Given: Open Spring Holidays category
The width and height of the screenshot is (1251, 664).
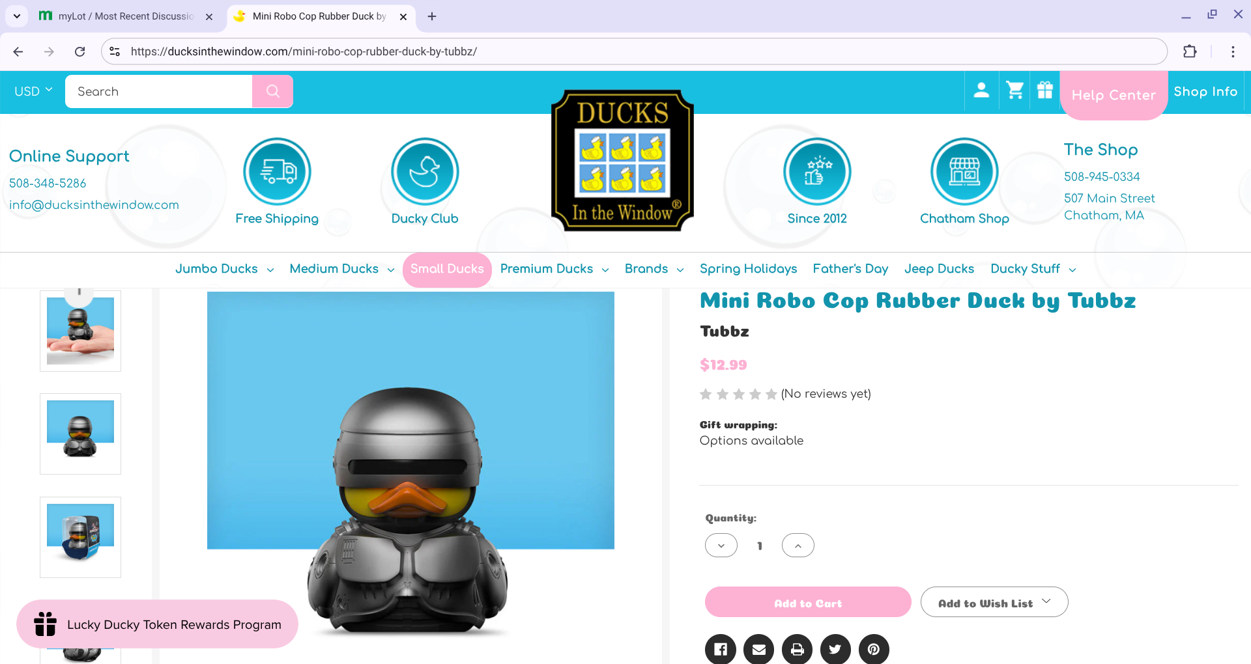Looking at the screenshot, I should tap(748, 269).
